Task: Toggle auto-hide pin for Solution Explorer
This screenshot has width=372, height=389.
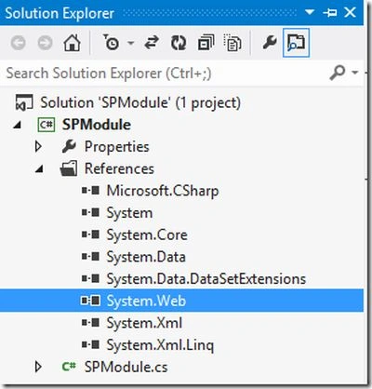Action: [329, 13]
